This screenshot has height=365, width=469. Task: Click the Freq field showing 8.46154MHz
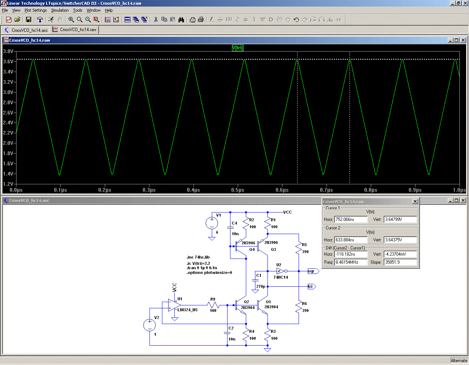pyautogui.click(x=351, y=262)
